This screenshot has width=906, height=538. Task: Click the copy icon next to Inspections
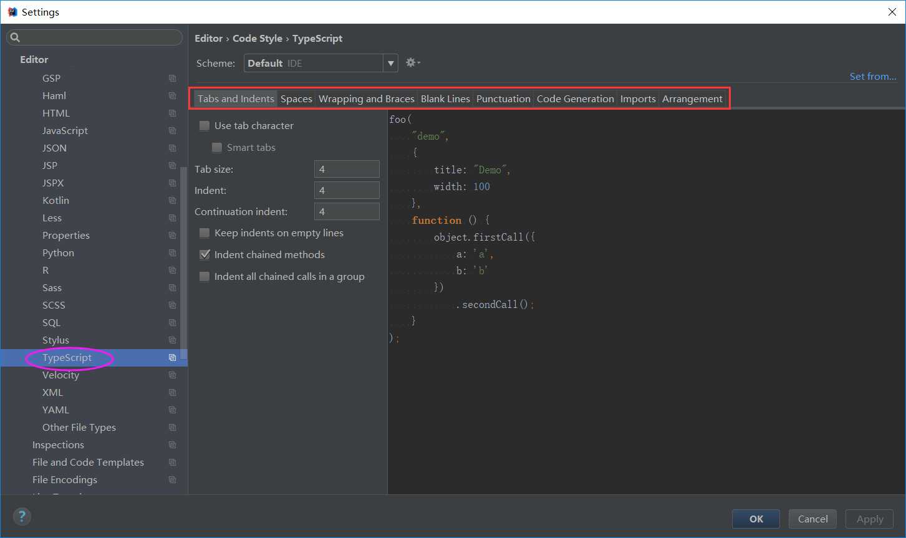172,445
